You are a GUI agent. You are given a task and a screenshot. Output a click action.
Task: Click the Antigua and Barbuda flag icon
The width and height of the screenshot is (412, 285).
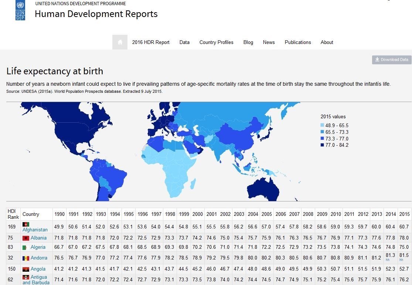[x=26, y=277]
